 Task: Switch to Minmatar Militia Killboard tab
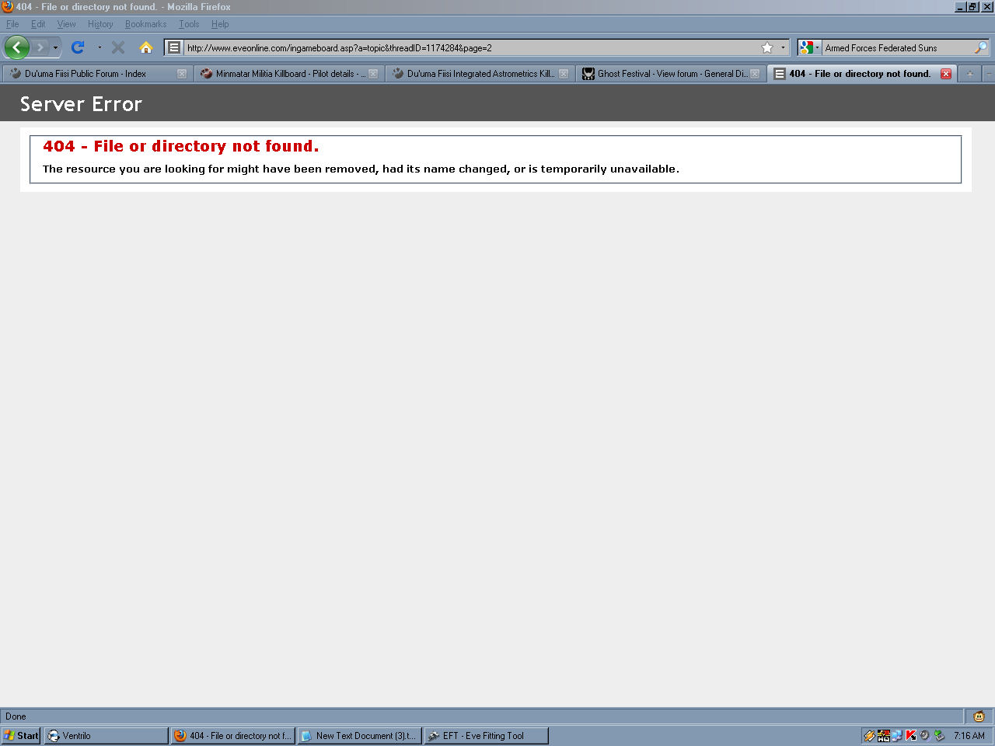point(288,74)
